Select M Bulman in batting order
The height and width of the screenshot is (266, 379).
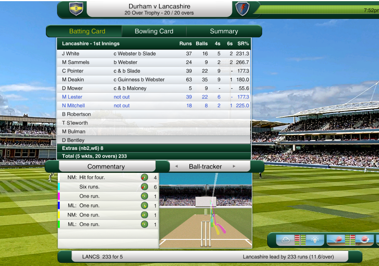point(154,132)
